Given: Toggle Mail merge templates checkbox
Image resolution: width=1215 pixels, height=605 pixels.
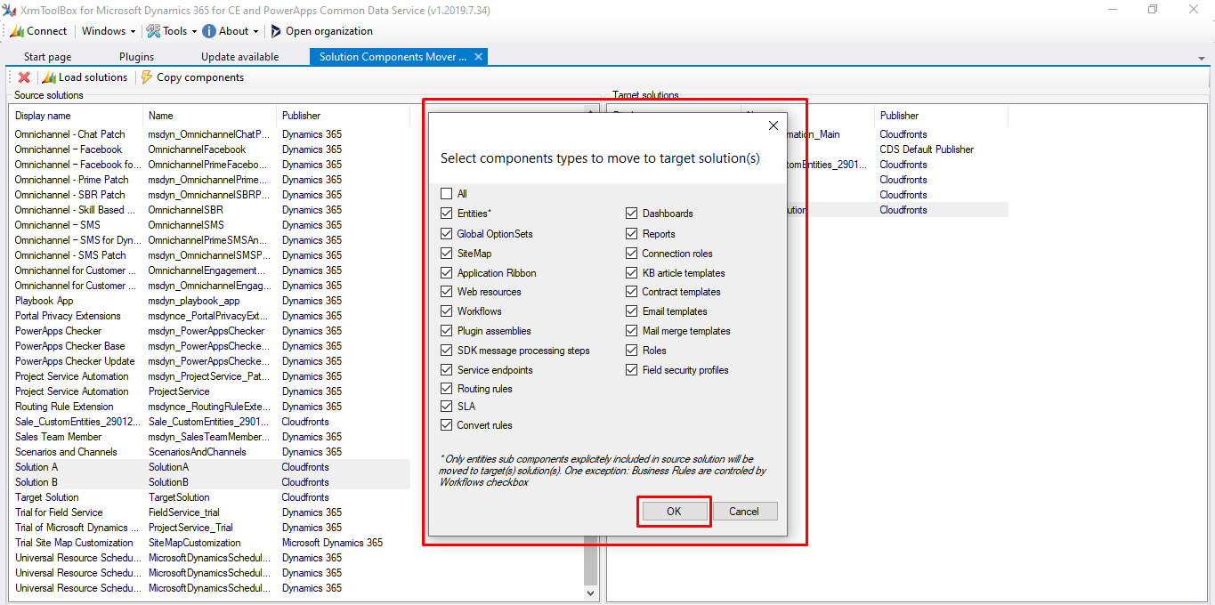Looking at the screenshot, I should coord(631,331).
